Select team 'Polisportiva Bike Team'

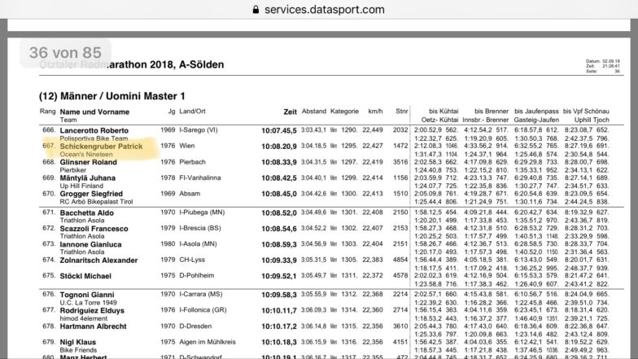(94, 138)
